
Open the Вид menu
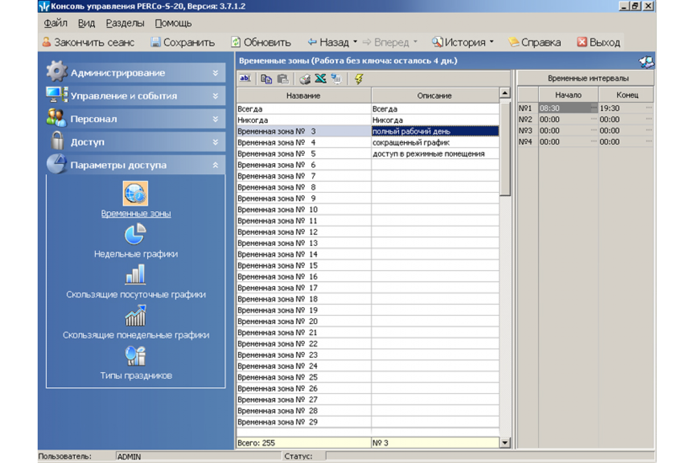coord(87,24)
